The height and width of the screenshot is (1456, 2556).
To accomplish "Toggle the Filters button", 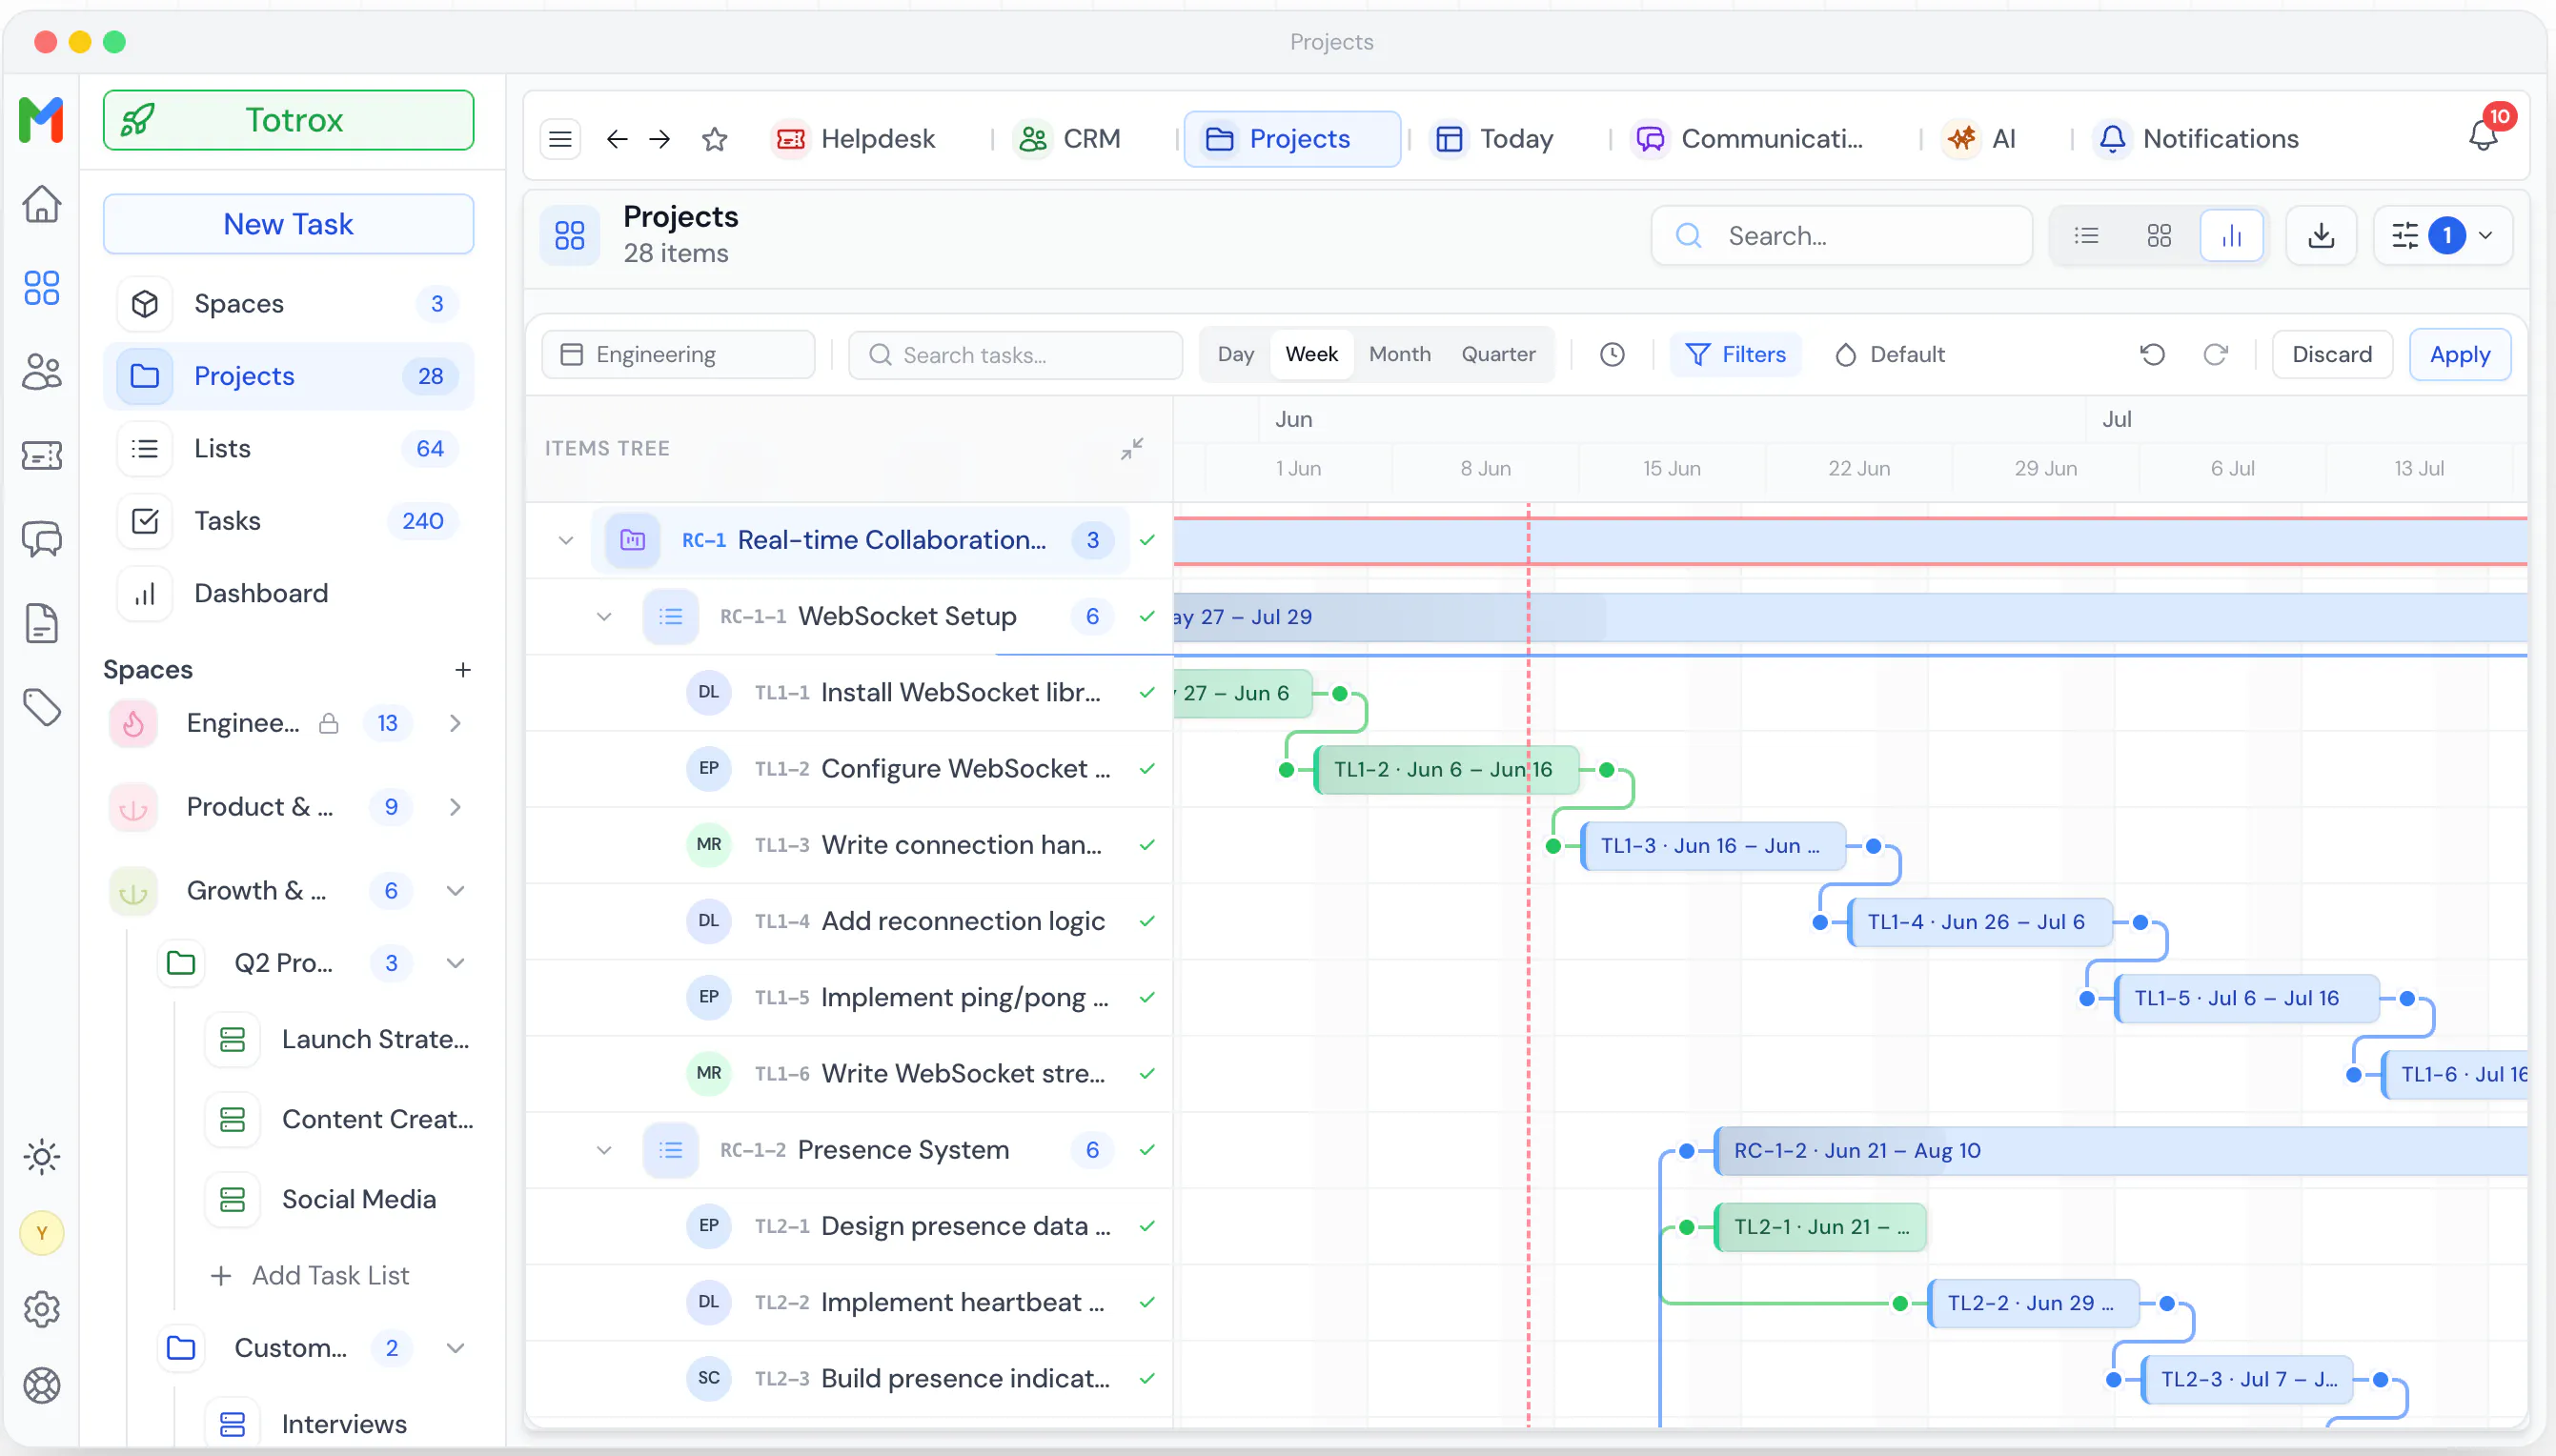I will tap(1736, 354).
